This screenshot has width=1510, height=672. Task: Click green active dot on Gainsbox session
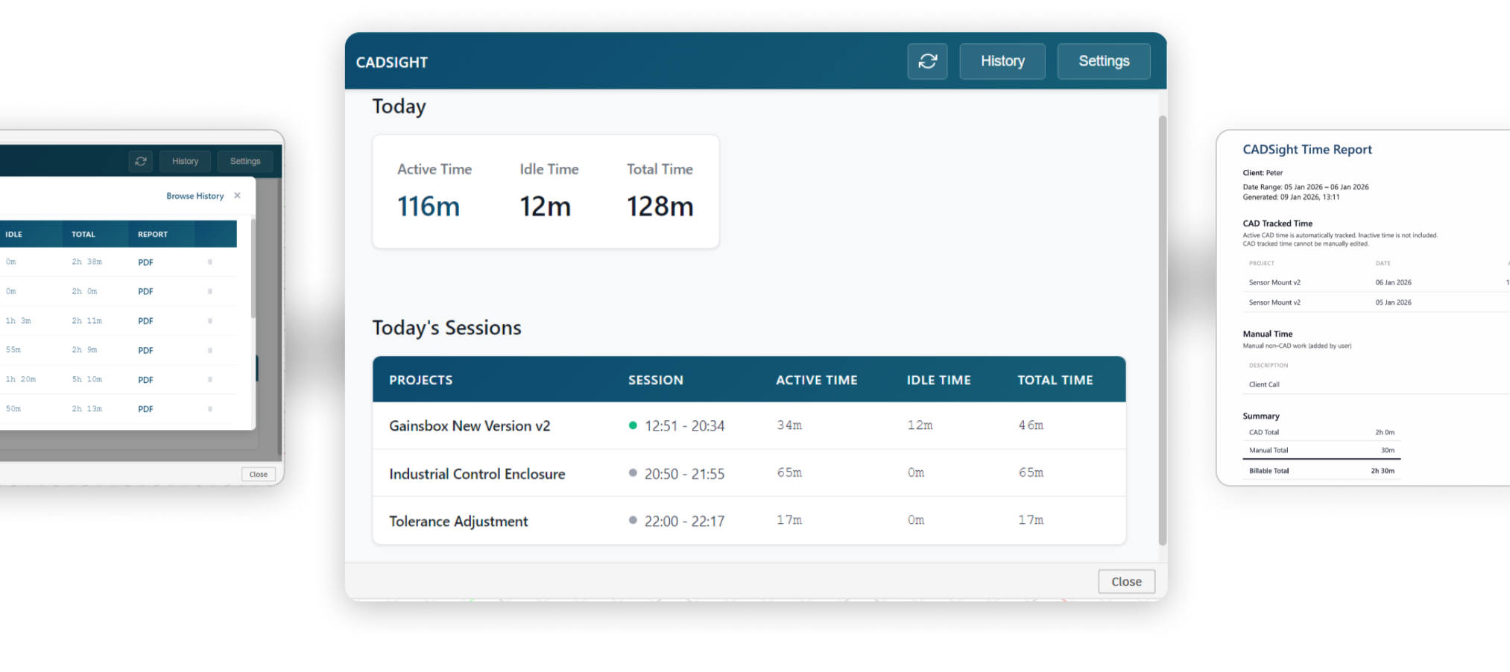click(x=633, y=425)
